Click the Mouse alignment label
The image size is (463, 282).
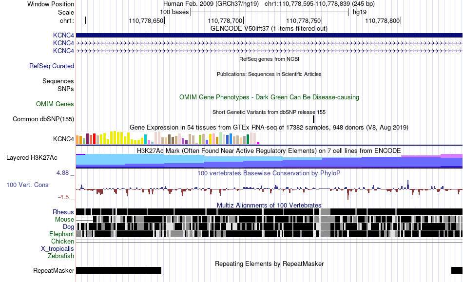click(64, 220)
